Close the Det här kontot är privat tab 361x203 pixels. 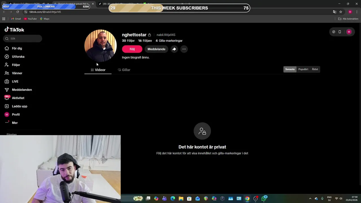coord(93,4)
